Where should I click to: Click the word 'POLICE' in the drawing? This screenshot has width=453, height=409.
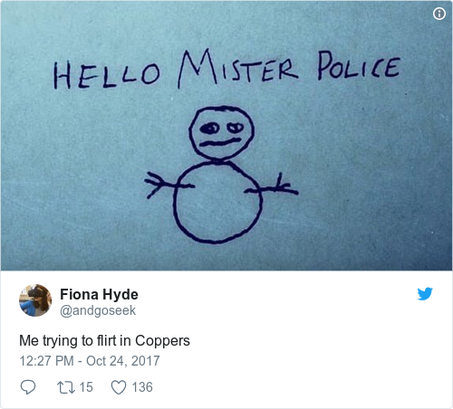(359, 66)
